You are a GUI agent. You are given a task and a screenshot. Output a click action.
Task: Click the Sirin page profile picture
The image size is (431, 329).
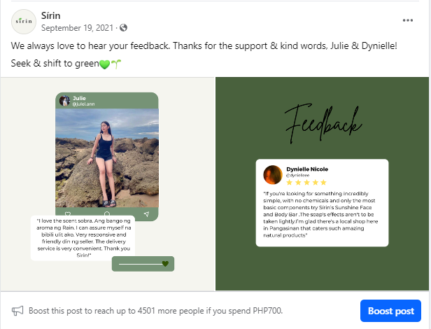(24, 22)
